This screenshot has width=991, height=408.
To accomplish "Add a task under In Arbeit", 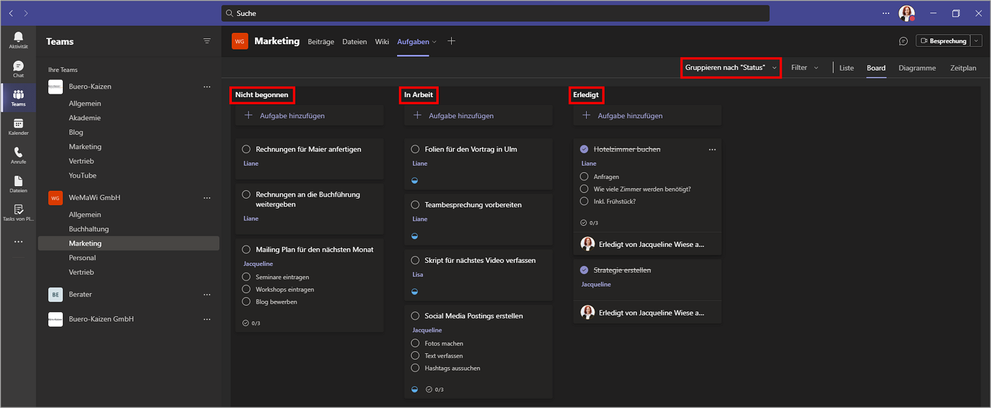I will click(x=478, y=116).
